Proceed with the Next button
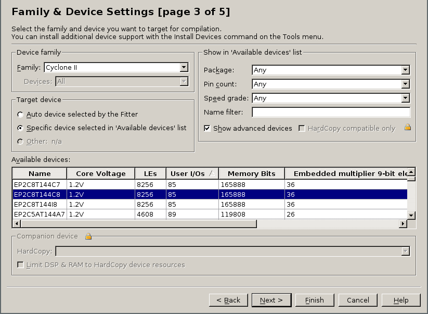This screenshot has height=314, width=428. point(271,300)
